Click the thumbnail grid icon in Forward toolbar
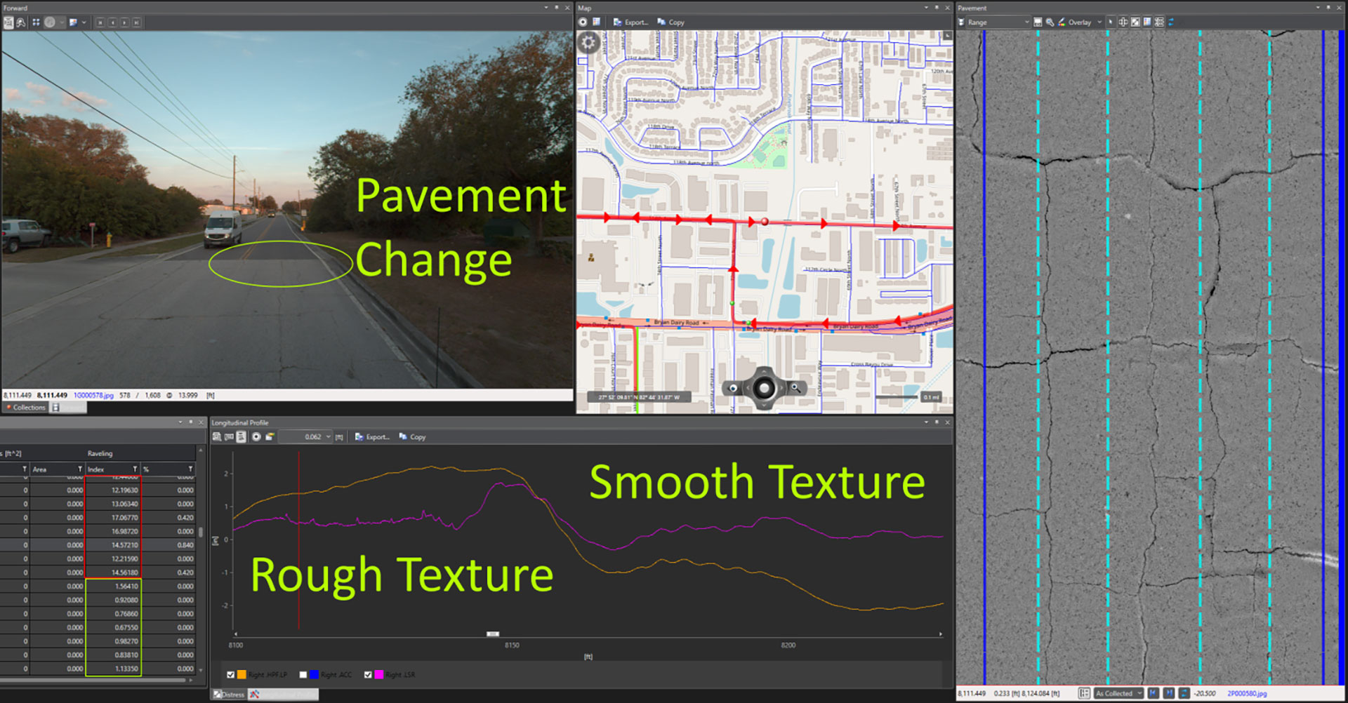The width and height of the screenshot is (1348, 703). (x=36, y=22)
